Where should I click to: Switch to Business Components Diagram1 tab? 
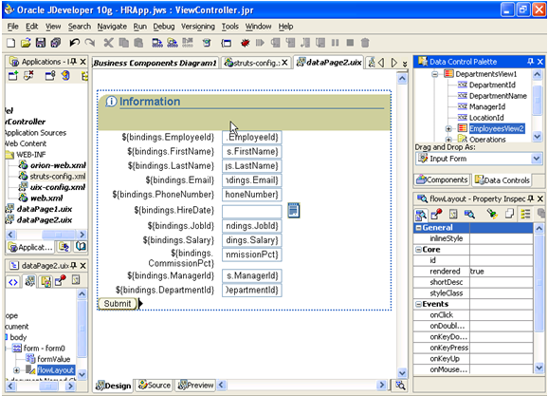tap(155, 63)
